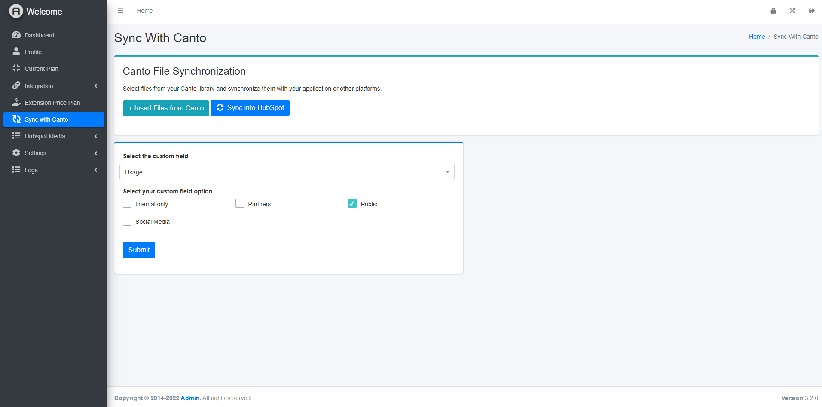The height and width of the screenshot is (407, 822).
Task: Click the 'Partners' label text
Action: click(x=260, y=204)
